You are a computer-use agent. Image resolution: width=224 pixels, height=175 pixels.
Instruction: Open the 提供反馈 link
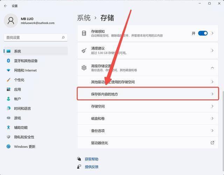pyautogui.click(x=92, y=167)
